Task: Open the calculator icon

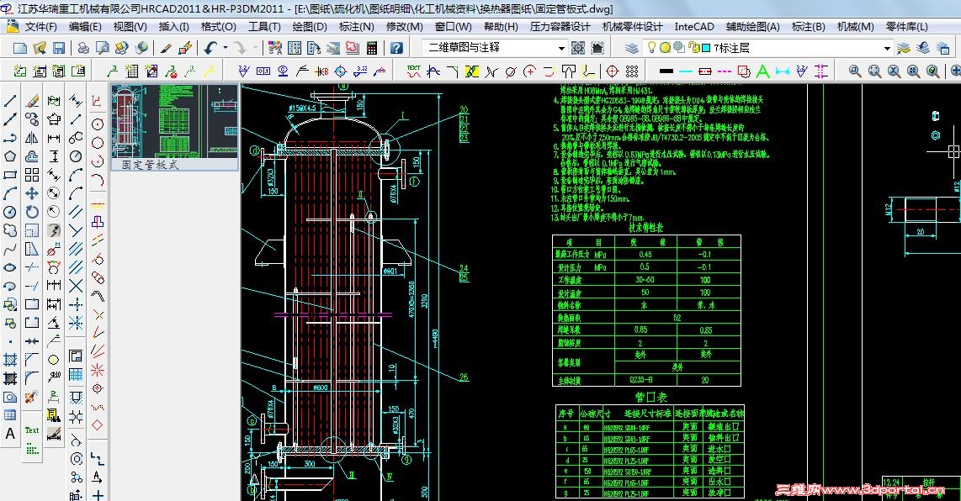Action: 371,48
